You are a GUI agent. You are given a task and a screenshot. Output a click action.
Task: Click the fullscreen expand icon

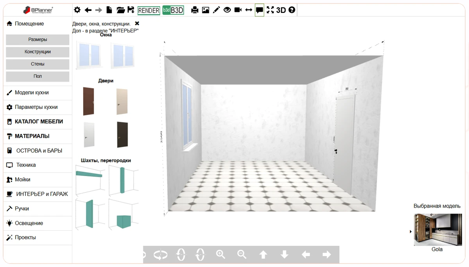click(270, 10)
